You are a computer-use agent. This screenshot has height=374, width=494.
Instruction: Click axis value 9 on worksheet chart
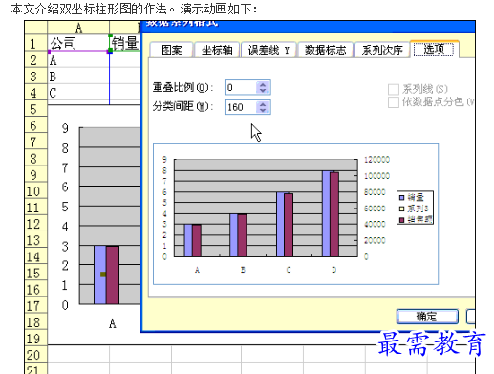pos(65,128)
